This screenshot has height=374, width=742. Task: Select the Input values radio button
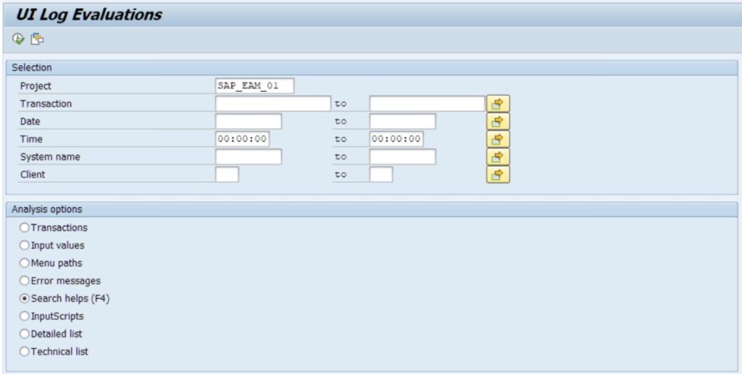[25, 245]
